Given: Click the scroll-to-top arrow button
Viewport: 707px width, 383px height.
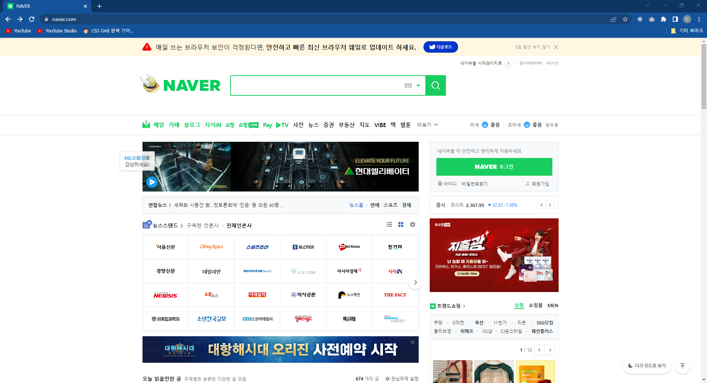Looking at the screenshot, I should coord(683,366).
